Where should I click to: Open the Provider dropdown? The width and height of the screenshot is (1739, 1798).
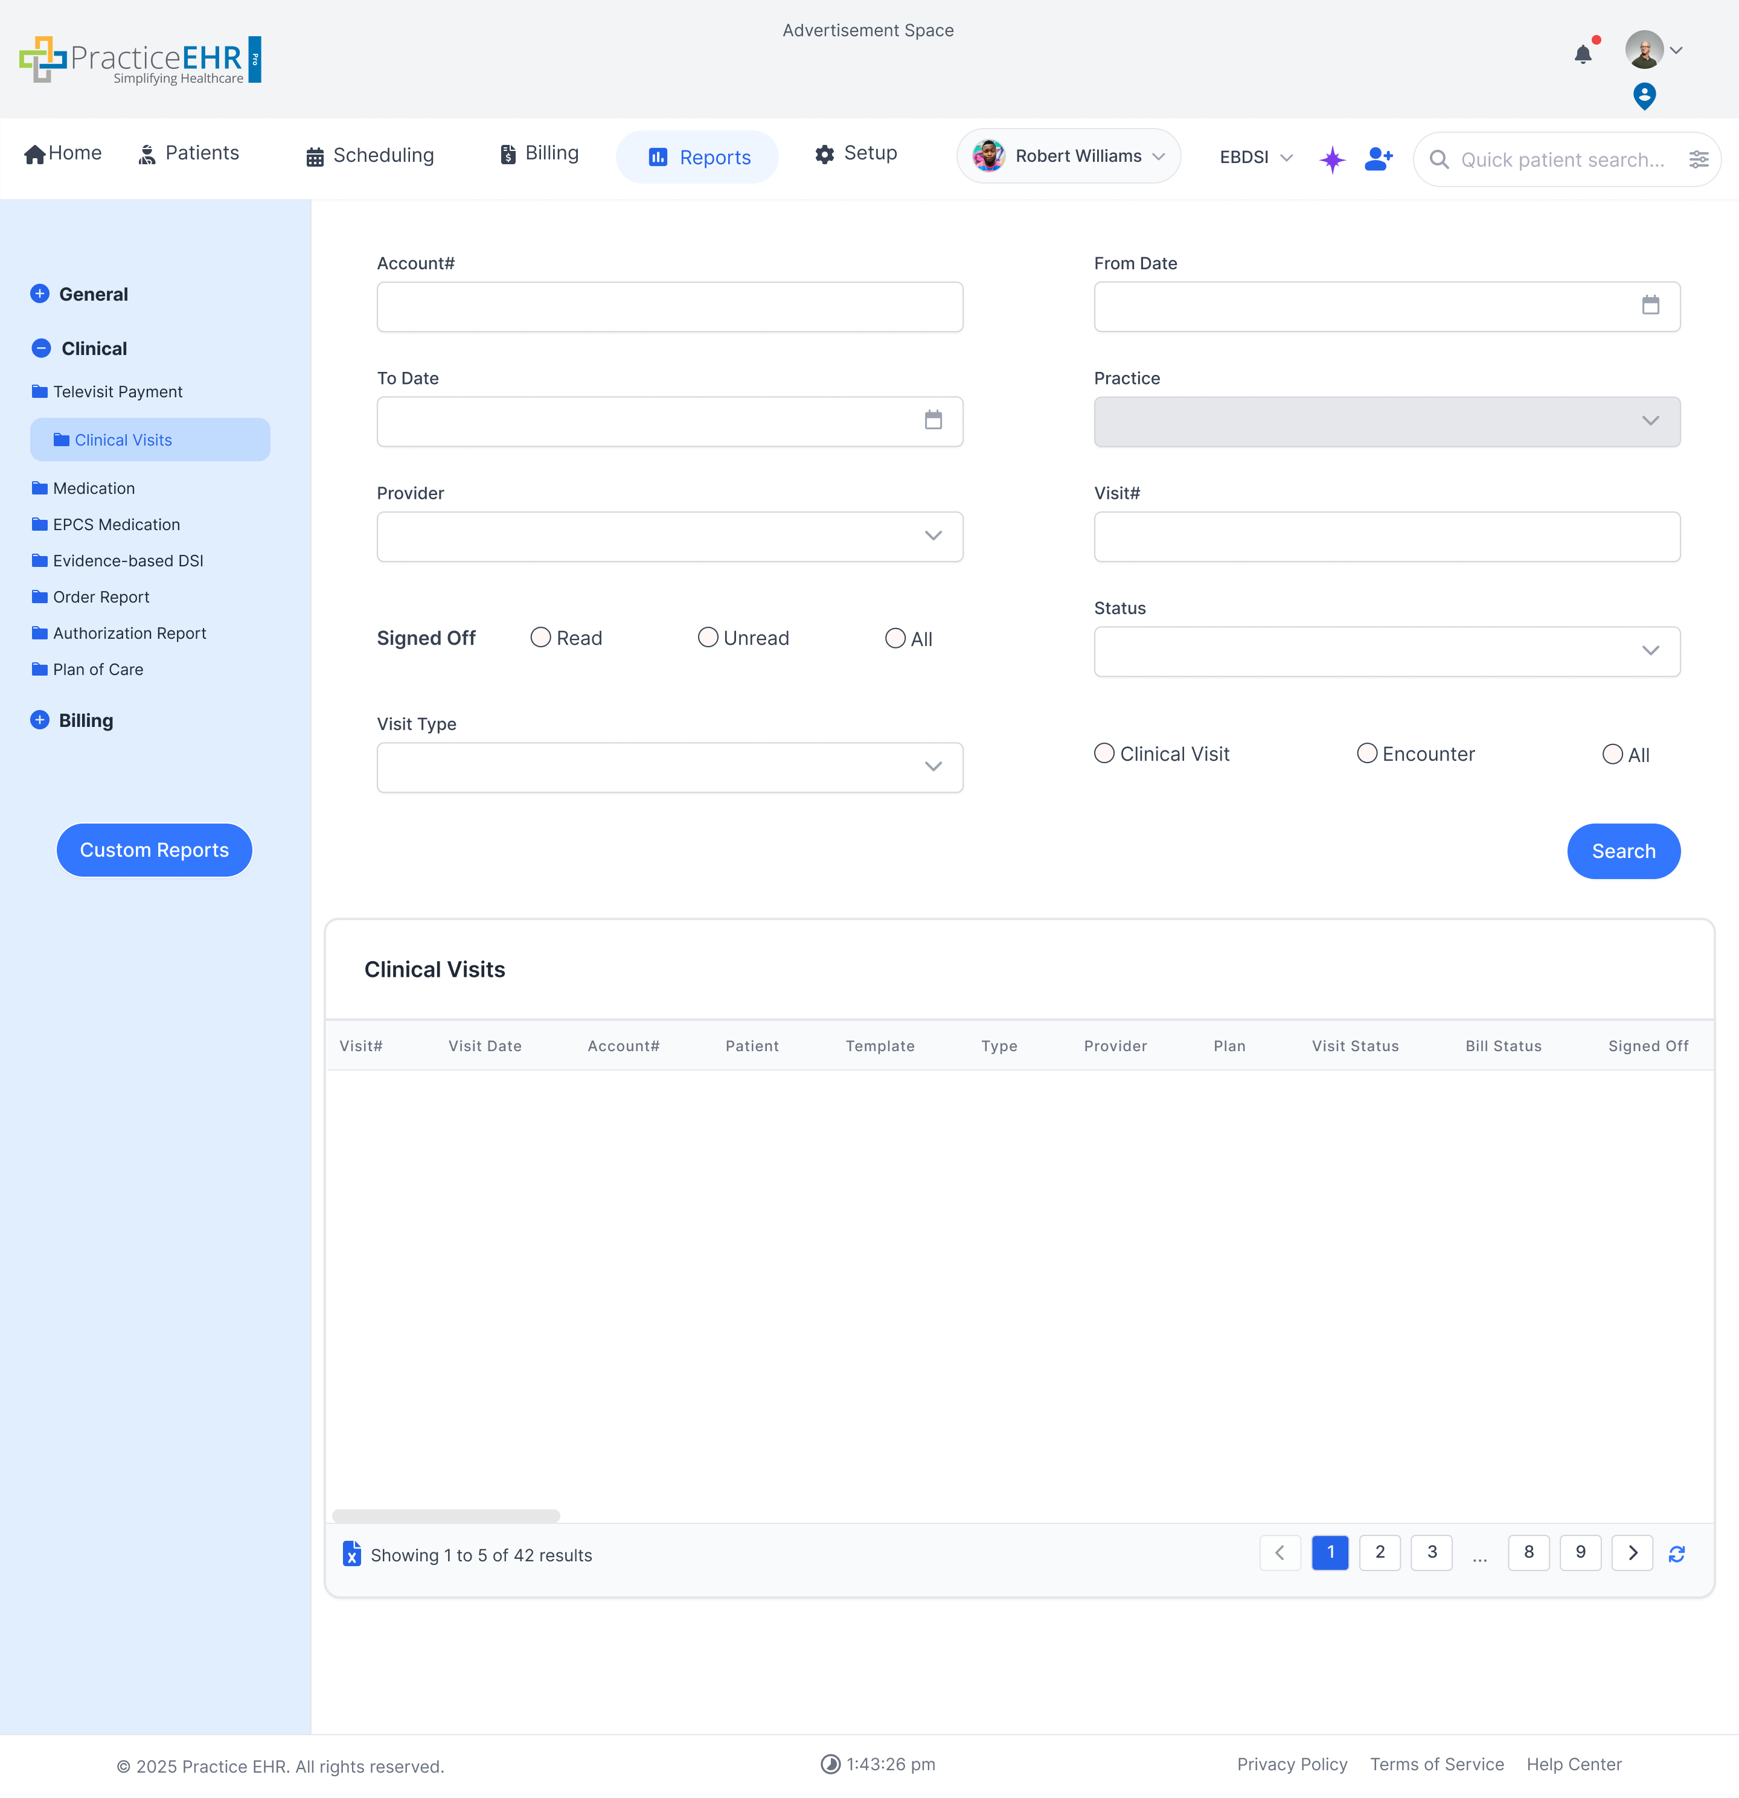[670, 537]
